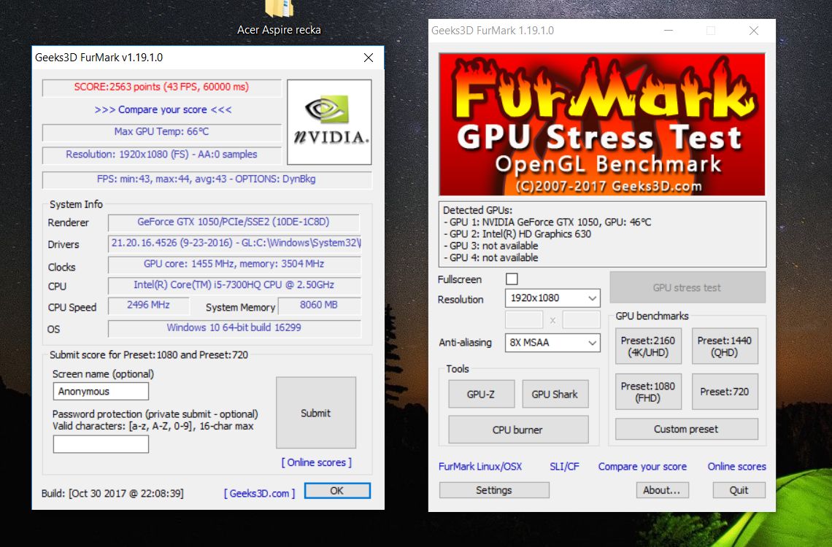Click GPU 1: NVIDIA GeForce GTX 1050 line
This screenshot has width=832, height=547.
547,222
